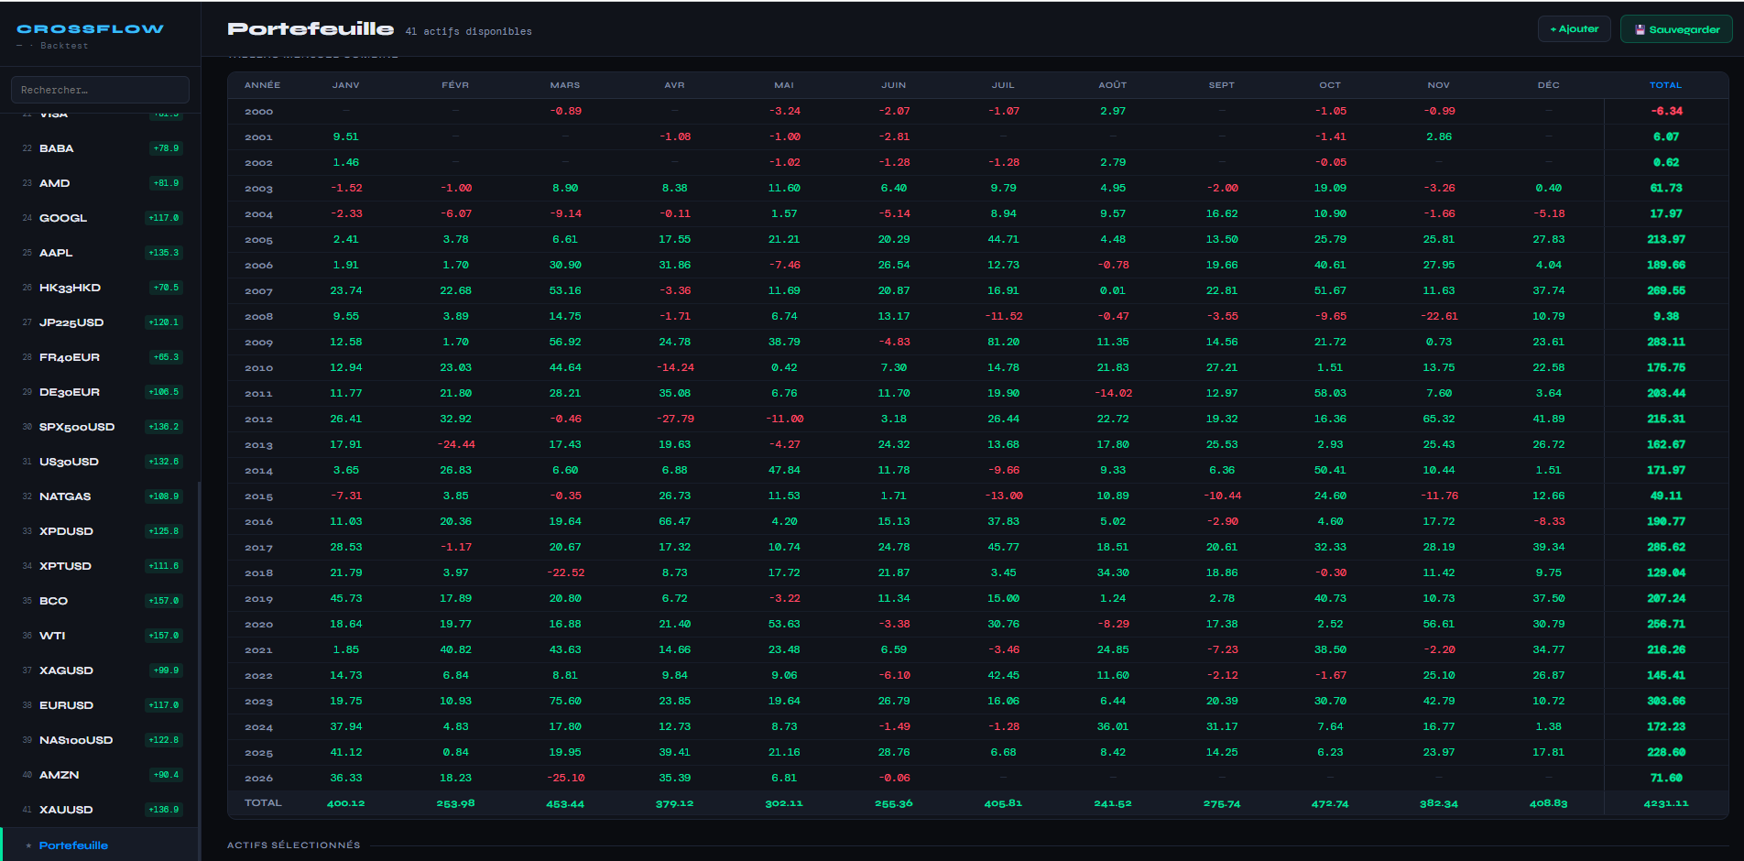This screenshot has width=1744, height=861.
Task: Click the CROSSFLOW logo
Action: (90, 29)
